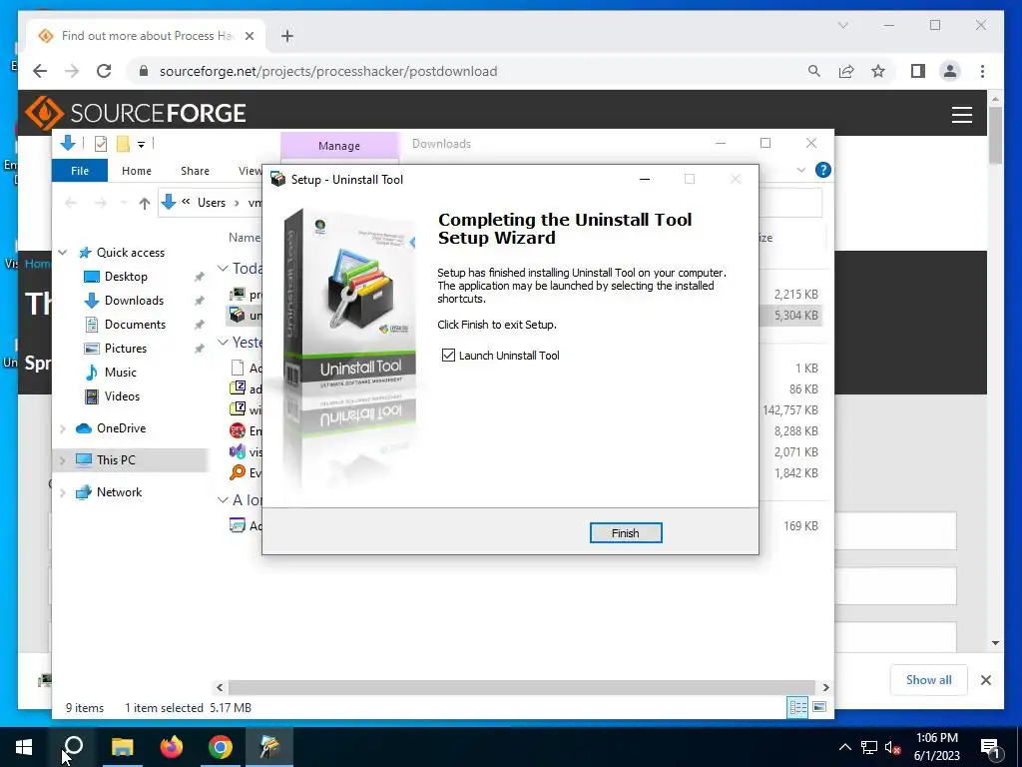Expand Network tree node
The width and height of the screenshot is (1022, 767).
[x=63, y=492]
